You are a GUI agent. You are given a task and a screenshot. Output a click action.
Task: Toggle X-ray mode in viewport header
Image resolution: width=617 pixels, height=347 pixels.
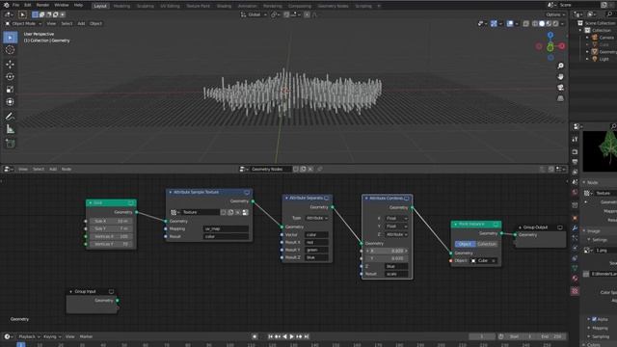[526, 23]
